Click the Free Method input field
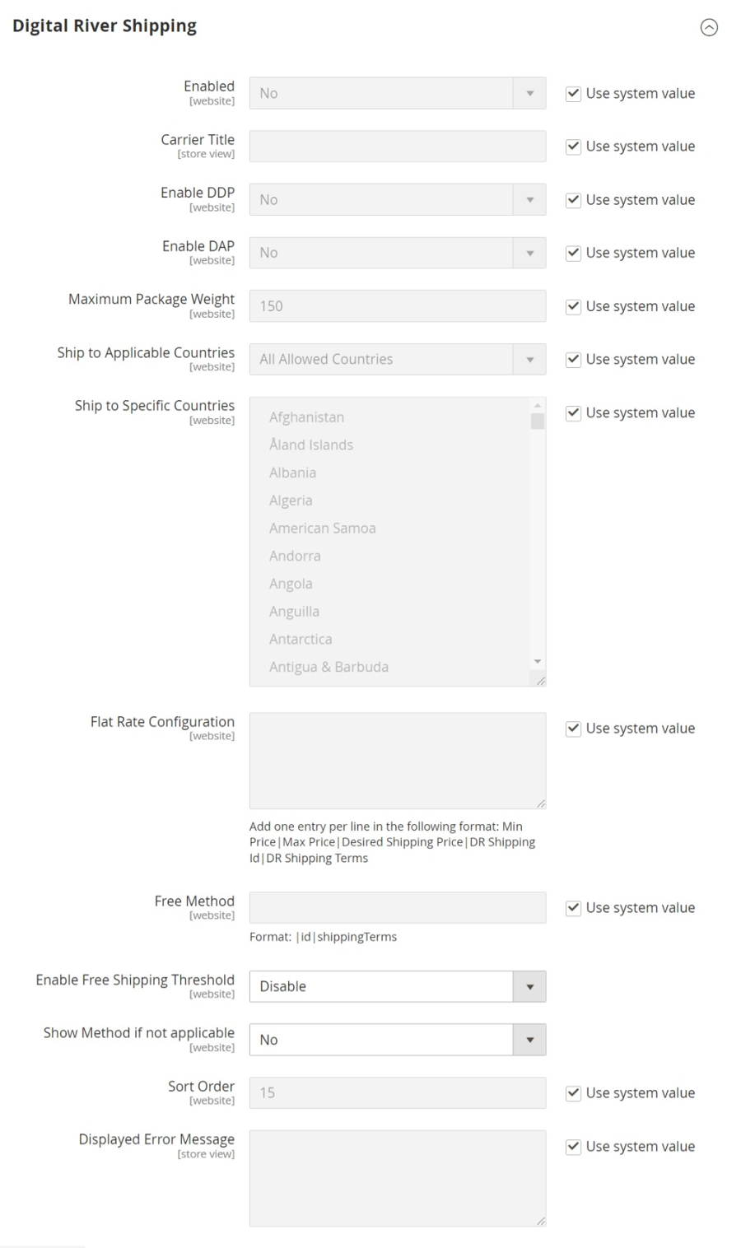 coord(397,907)
